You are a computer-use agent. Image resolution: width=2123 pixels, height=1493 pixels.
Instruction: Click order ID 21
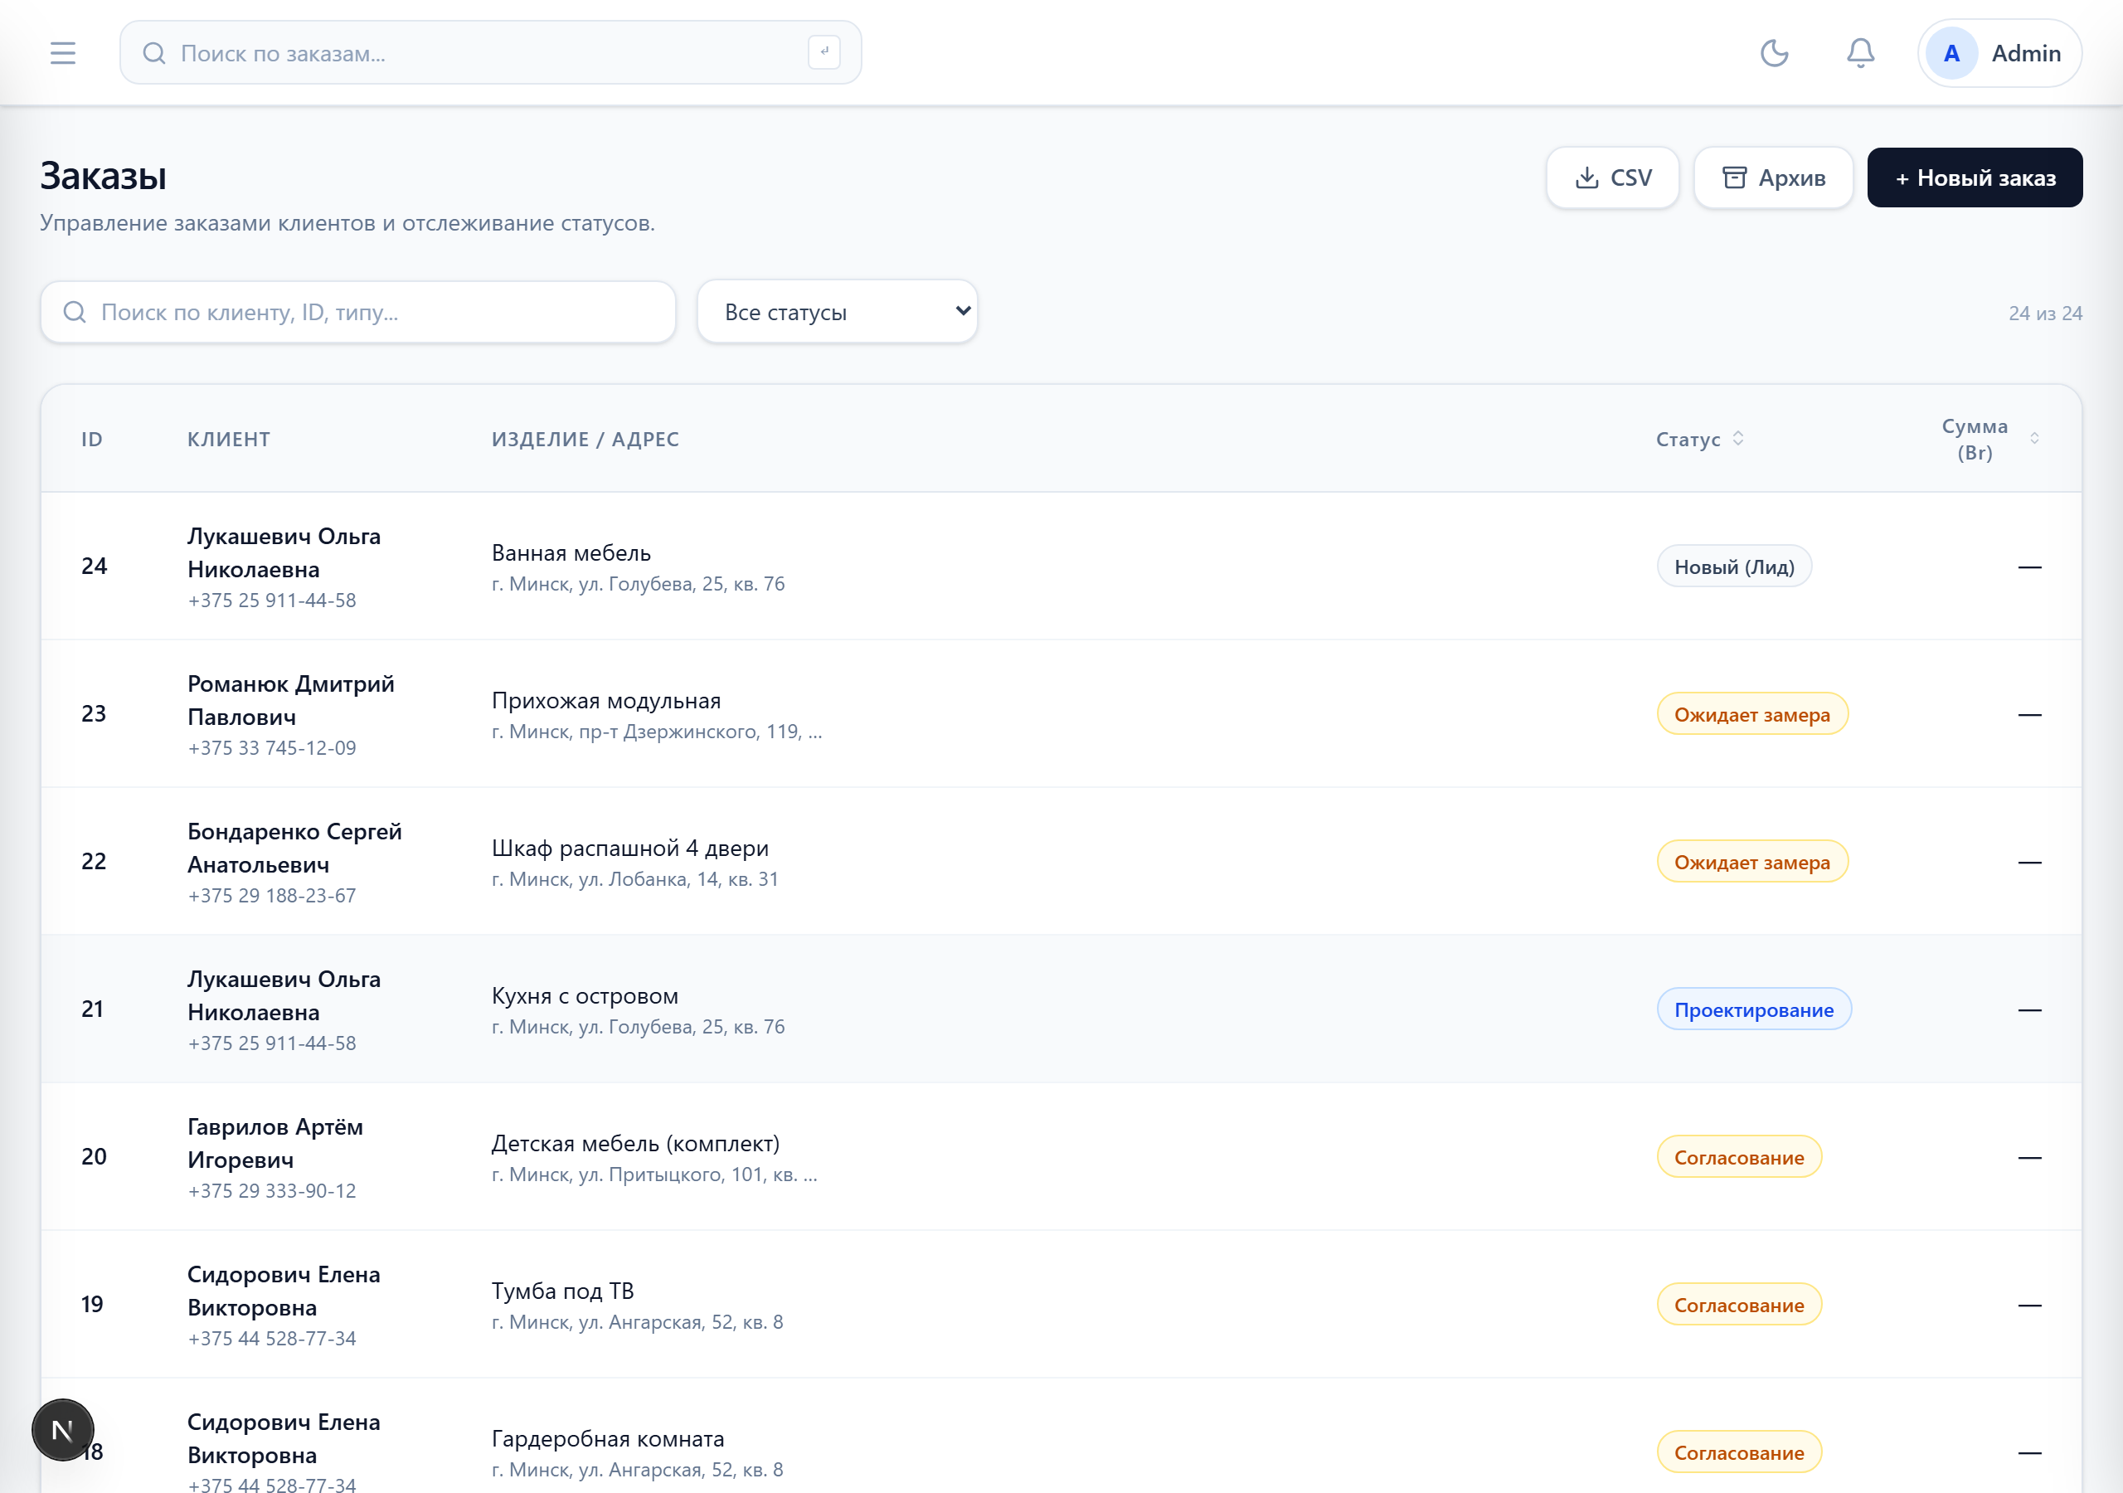(x=92, y=1009)
